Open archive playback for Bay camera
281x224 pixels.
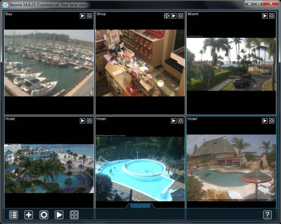pyautogui.click(x=83, y=16)
